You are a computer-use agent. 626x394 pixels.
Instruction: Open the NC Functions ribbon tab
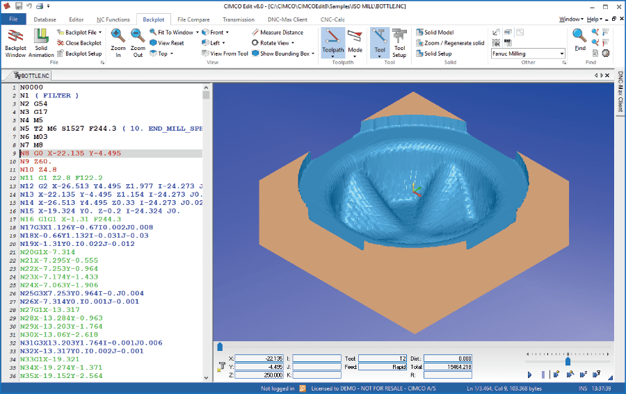click(113, 19)
